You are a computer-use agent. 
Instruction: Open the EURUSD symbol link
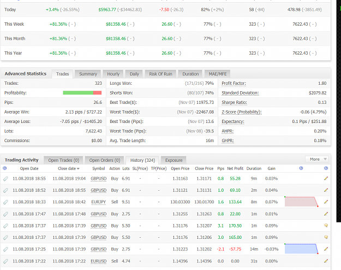tap(99, 261)
